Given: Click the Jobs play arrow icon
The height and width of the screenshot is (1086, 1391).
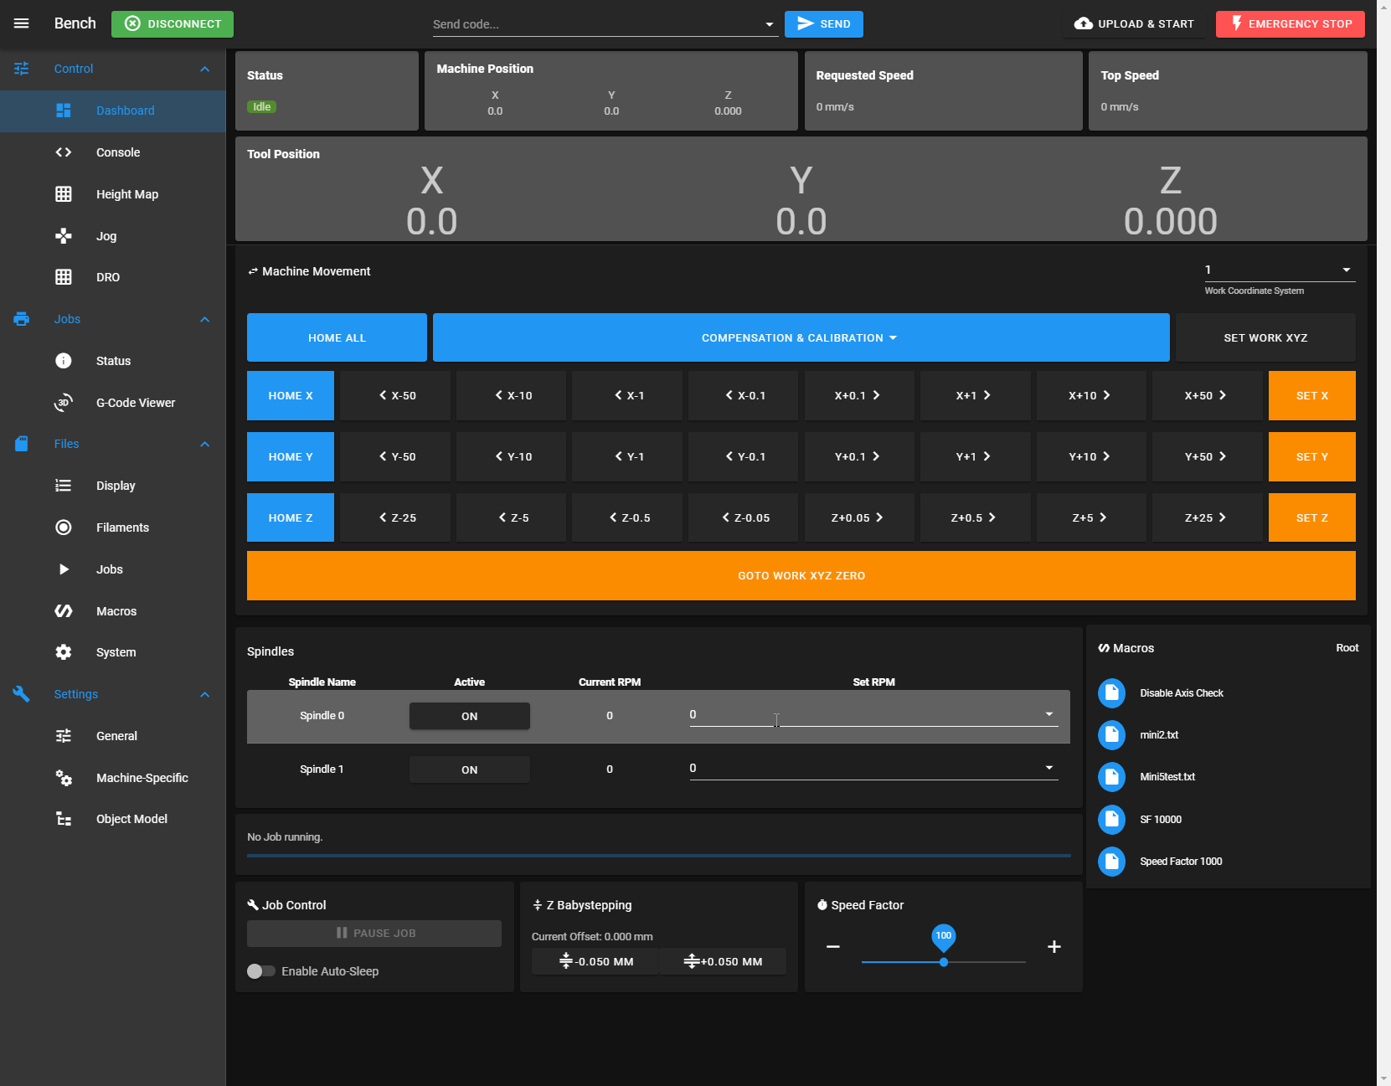Looking at the screenshot, I should [64, 569].
